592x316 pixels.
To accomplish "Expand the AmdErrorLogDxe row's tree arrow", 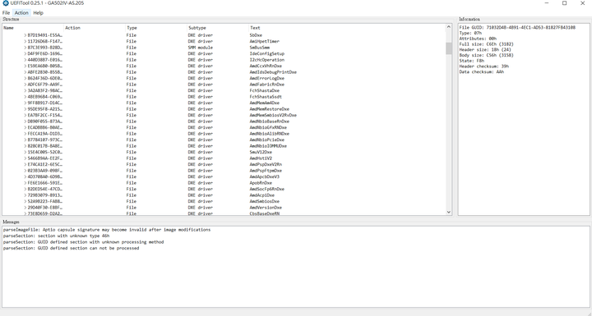I will click(25, 79).
